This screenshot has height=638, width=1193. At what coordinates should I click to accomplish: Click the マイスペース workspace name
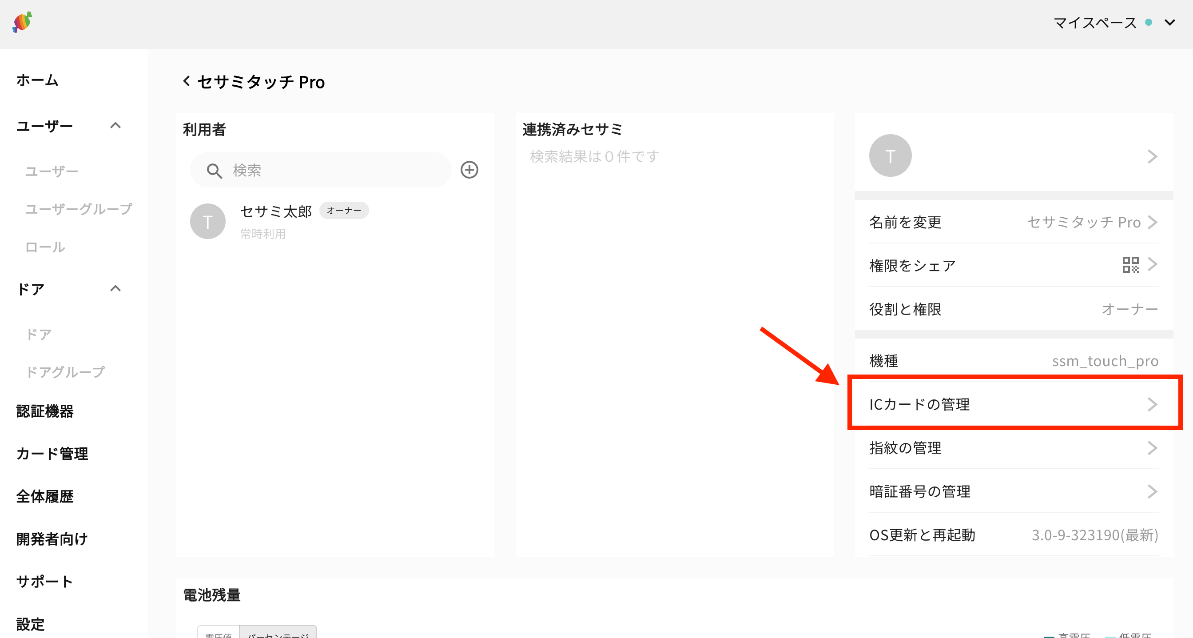click(x=1095, y=22)
